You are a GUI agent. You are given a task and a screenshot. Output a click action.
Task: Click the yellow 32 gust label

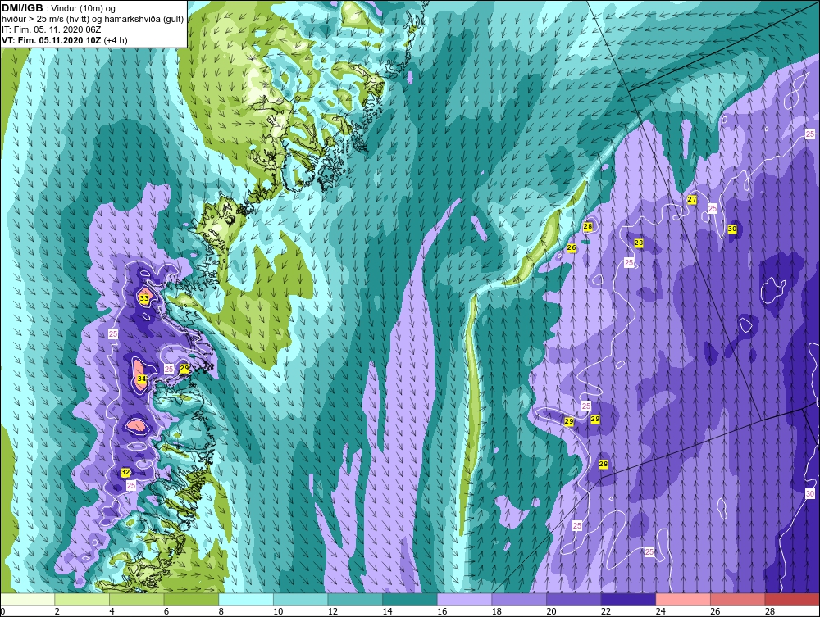point(125,472)
